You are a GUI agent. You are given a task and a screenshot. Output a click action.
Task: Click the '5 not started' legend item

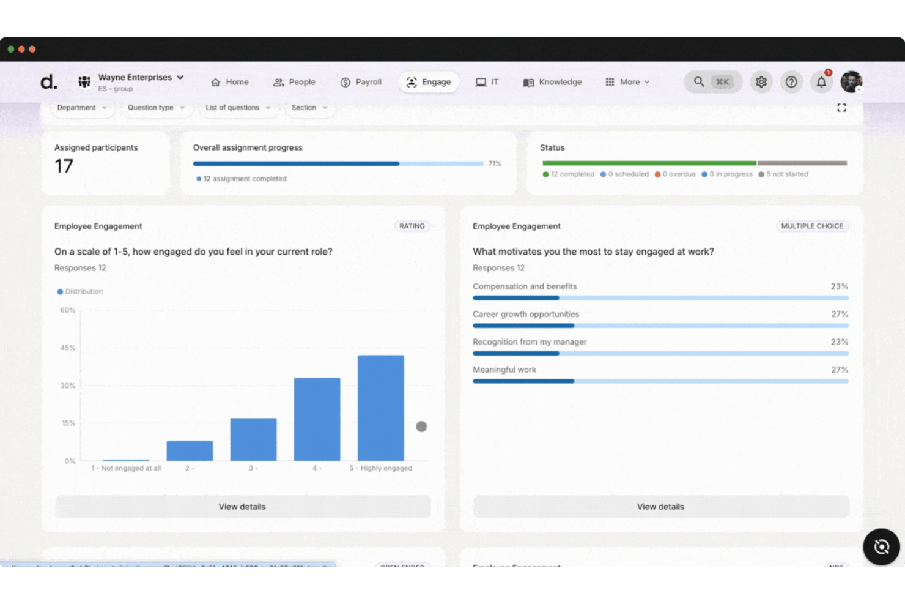pos(783,174)
